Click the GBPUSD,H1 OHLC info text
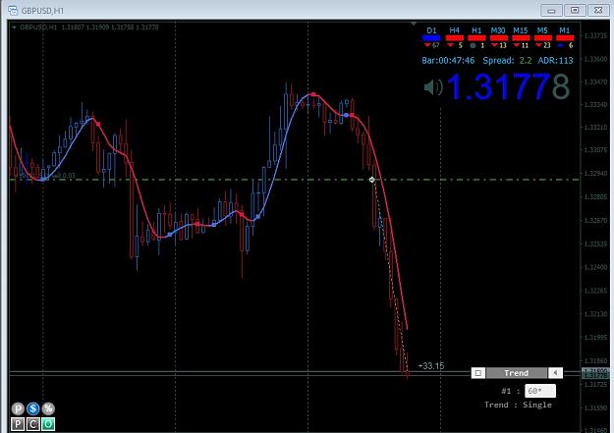 89,27
